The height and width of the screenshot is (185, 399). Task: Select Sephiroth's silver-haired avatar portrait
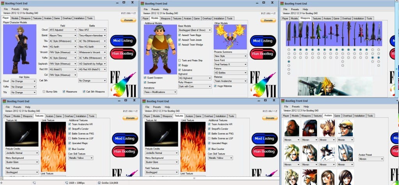click(346, 153)
